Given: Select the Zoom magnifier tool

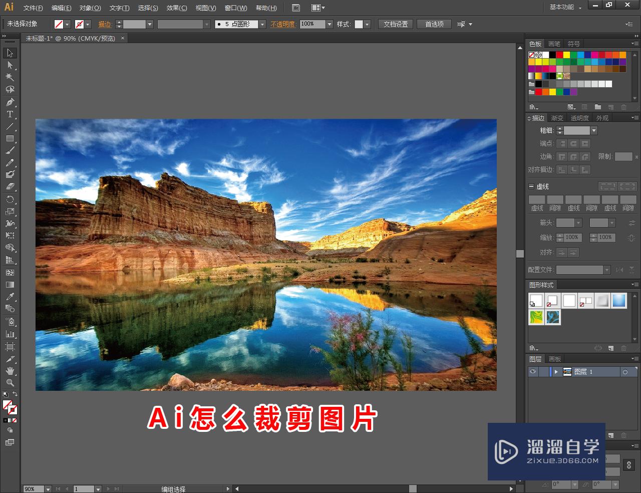Looking at the screenshot, I should pyautogui.click(x=10, y=383).
